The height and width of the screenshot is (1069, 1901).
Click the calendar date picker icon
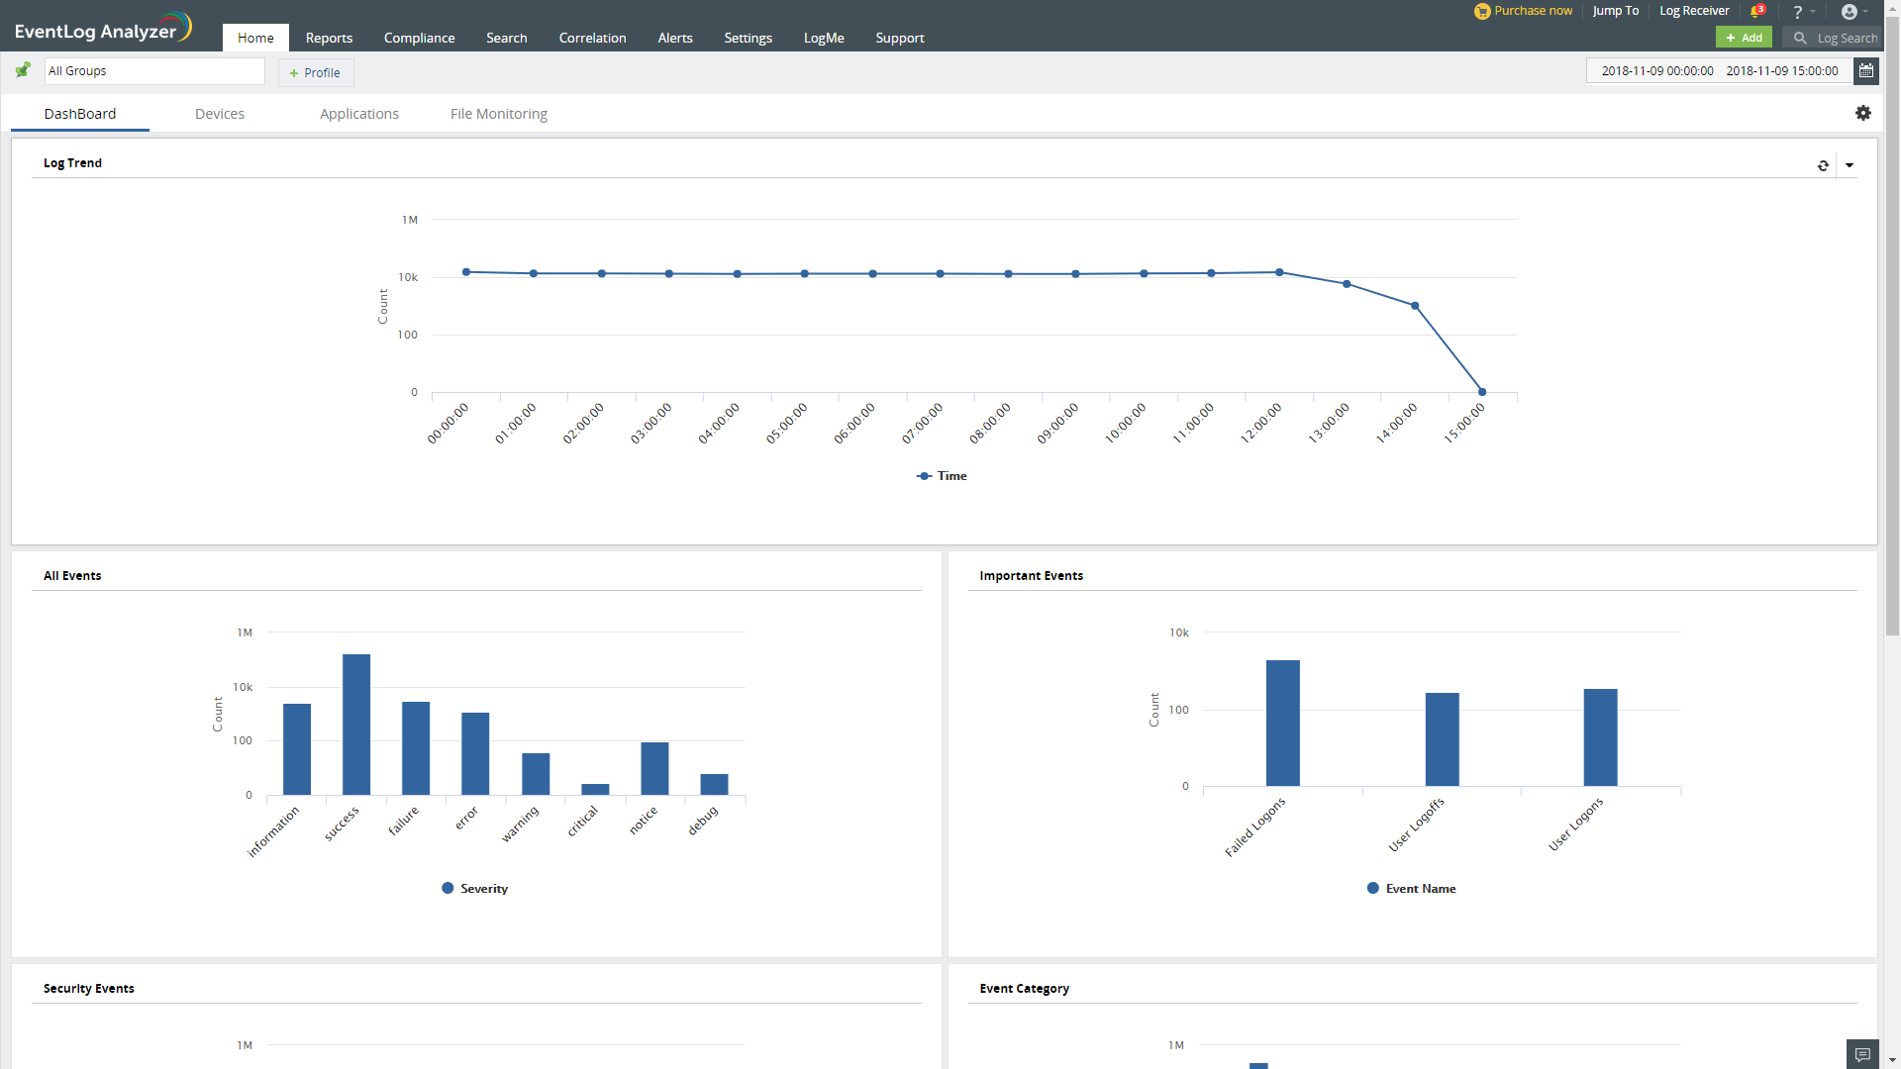coord(1866,70)
